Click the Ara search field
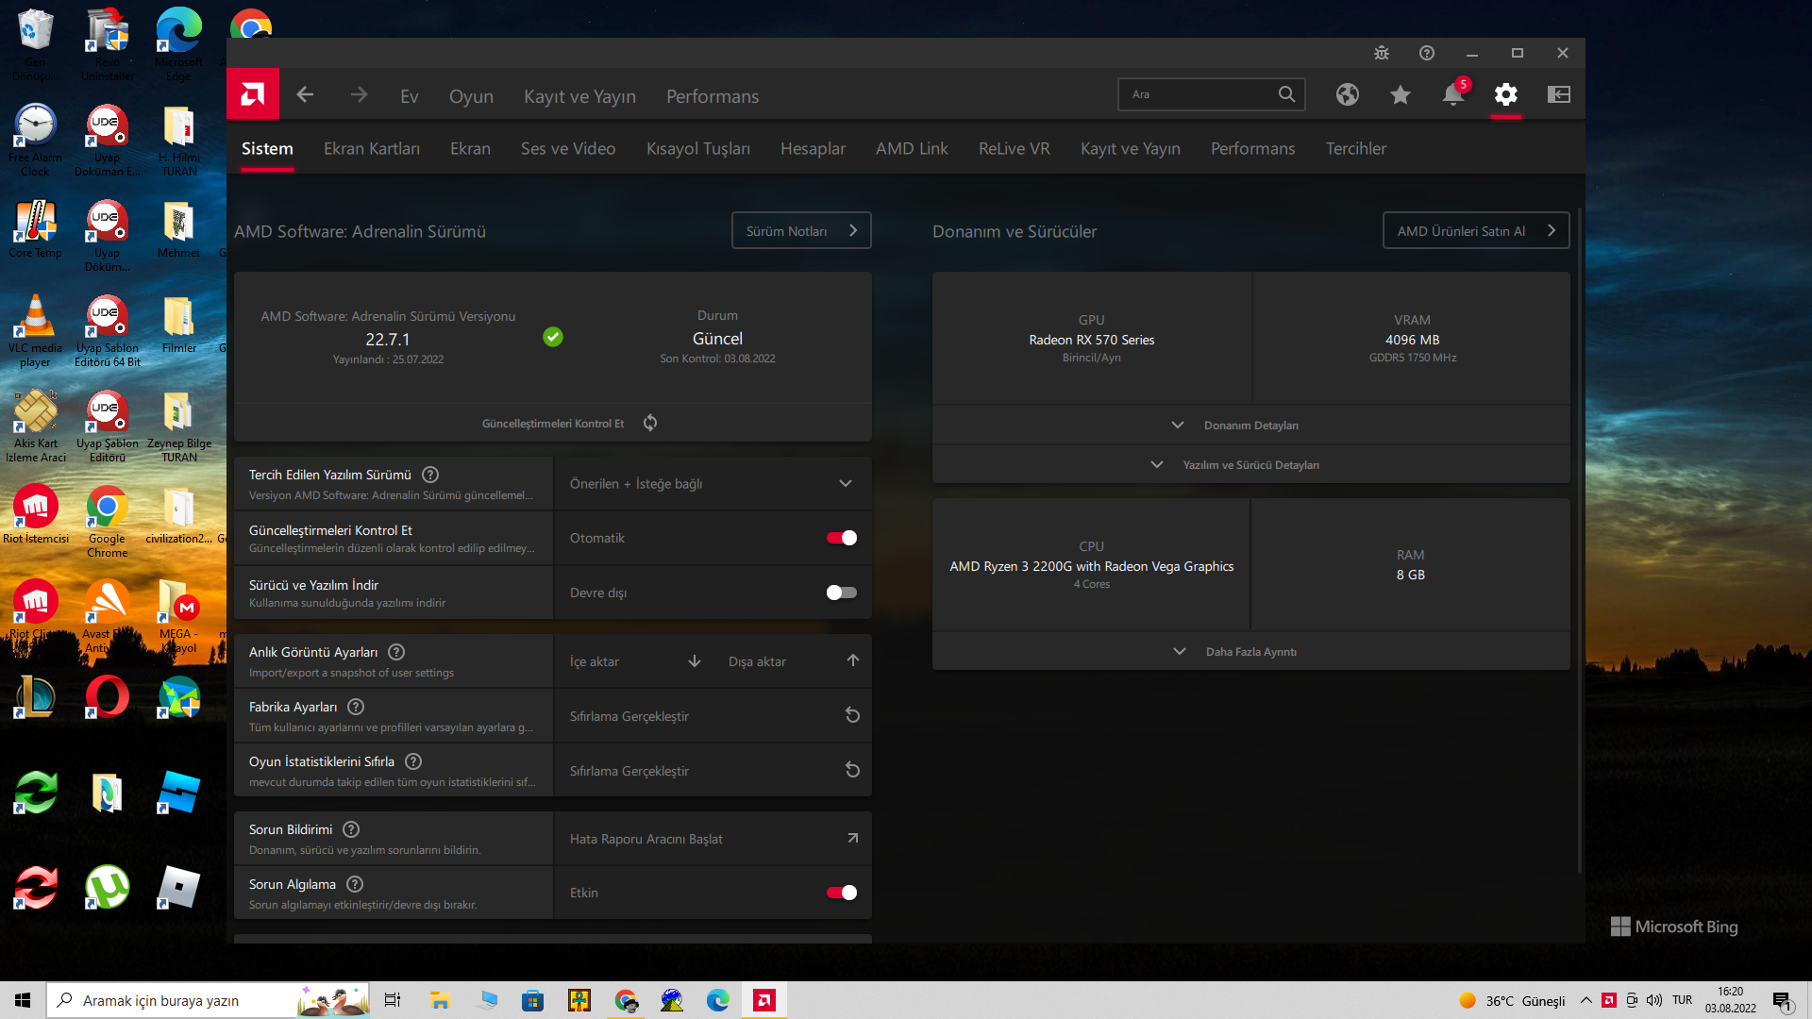This screenshot has width=1812, height=1019. pos(1197,94)
